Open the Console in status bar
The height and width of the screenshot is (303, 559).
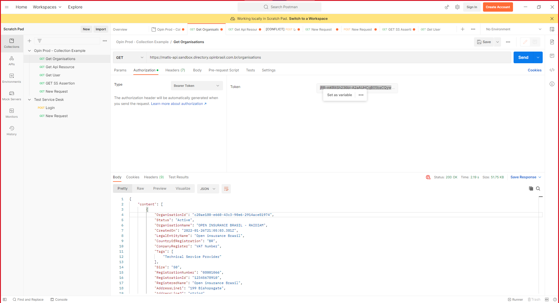[x=59, y=300]
